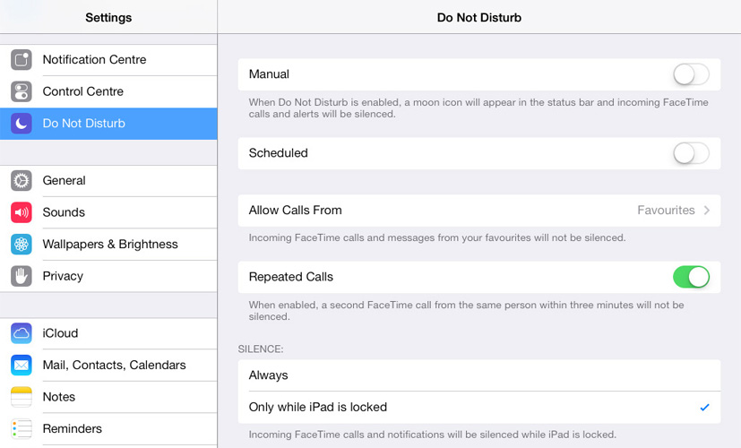Open the Favourites value for allowed calls
Image resolution: width=741 pixels, height=448 pixels.
pyautogui.click(x=666, y=211)
